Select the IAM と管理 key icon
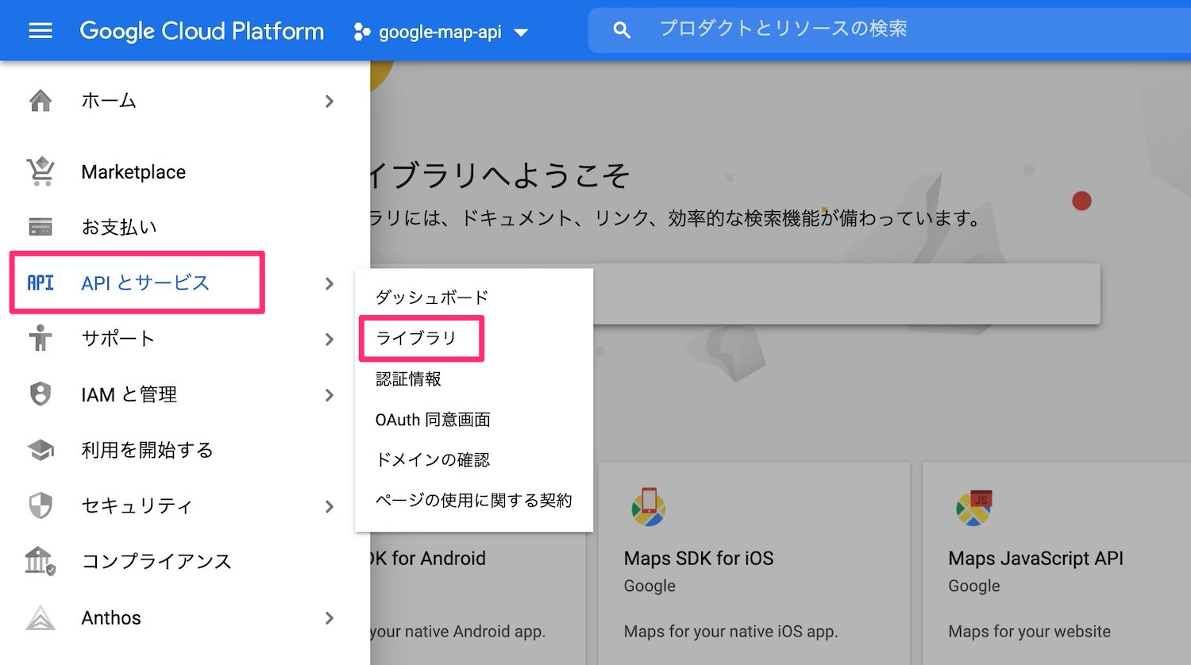Screen dimensions: 1191x665 click(40, 394)
